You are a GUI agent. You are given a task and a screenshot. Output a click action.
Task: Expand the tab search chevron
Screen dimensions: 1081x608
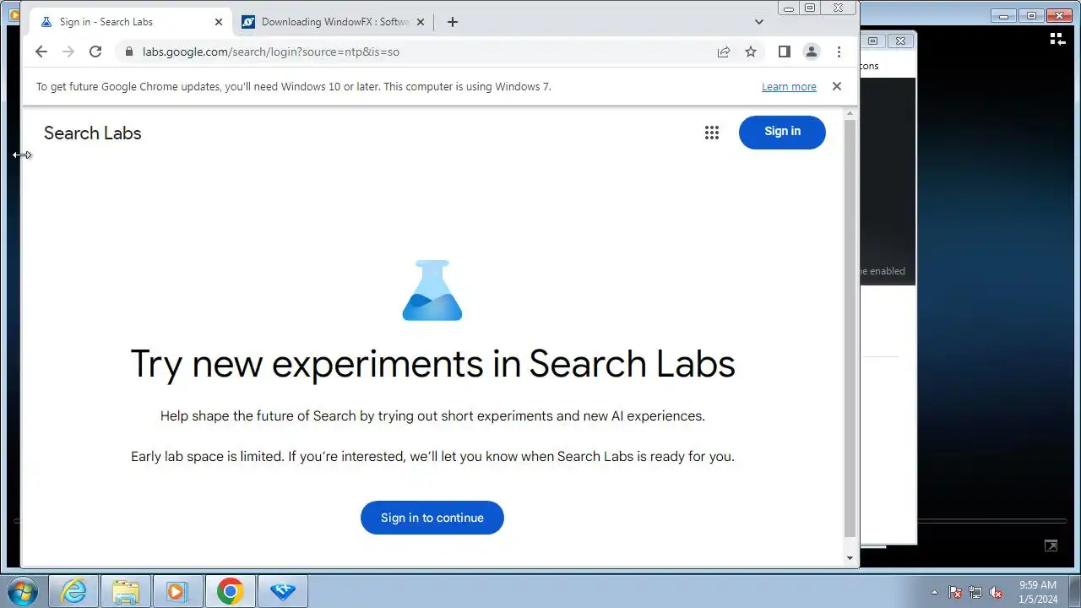758,22
